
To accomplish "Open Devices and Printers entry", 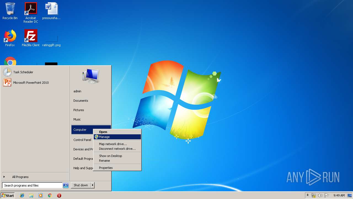I will point(82,149).
